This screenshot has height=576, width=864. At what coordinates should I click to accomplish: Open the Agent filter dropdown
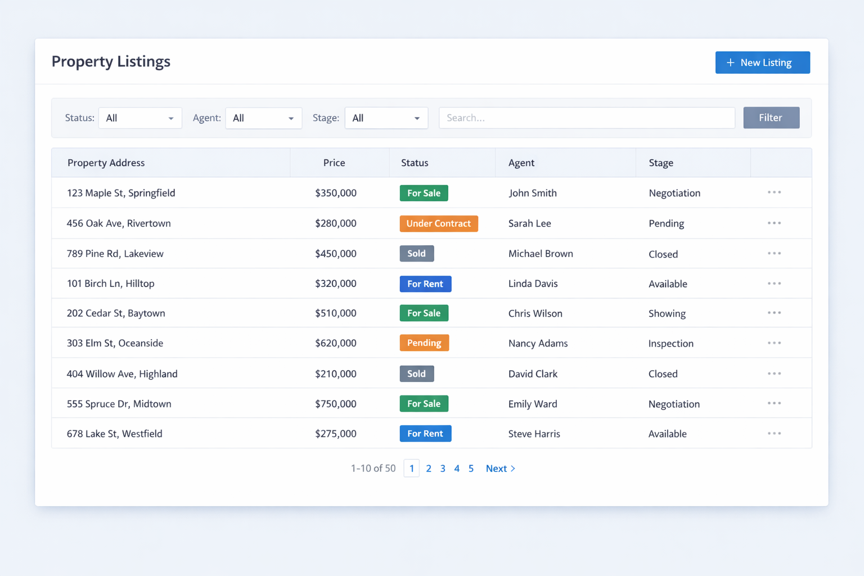(x=263, y=118)
